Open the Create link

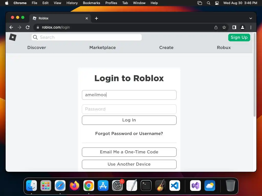point(166,47)
